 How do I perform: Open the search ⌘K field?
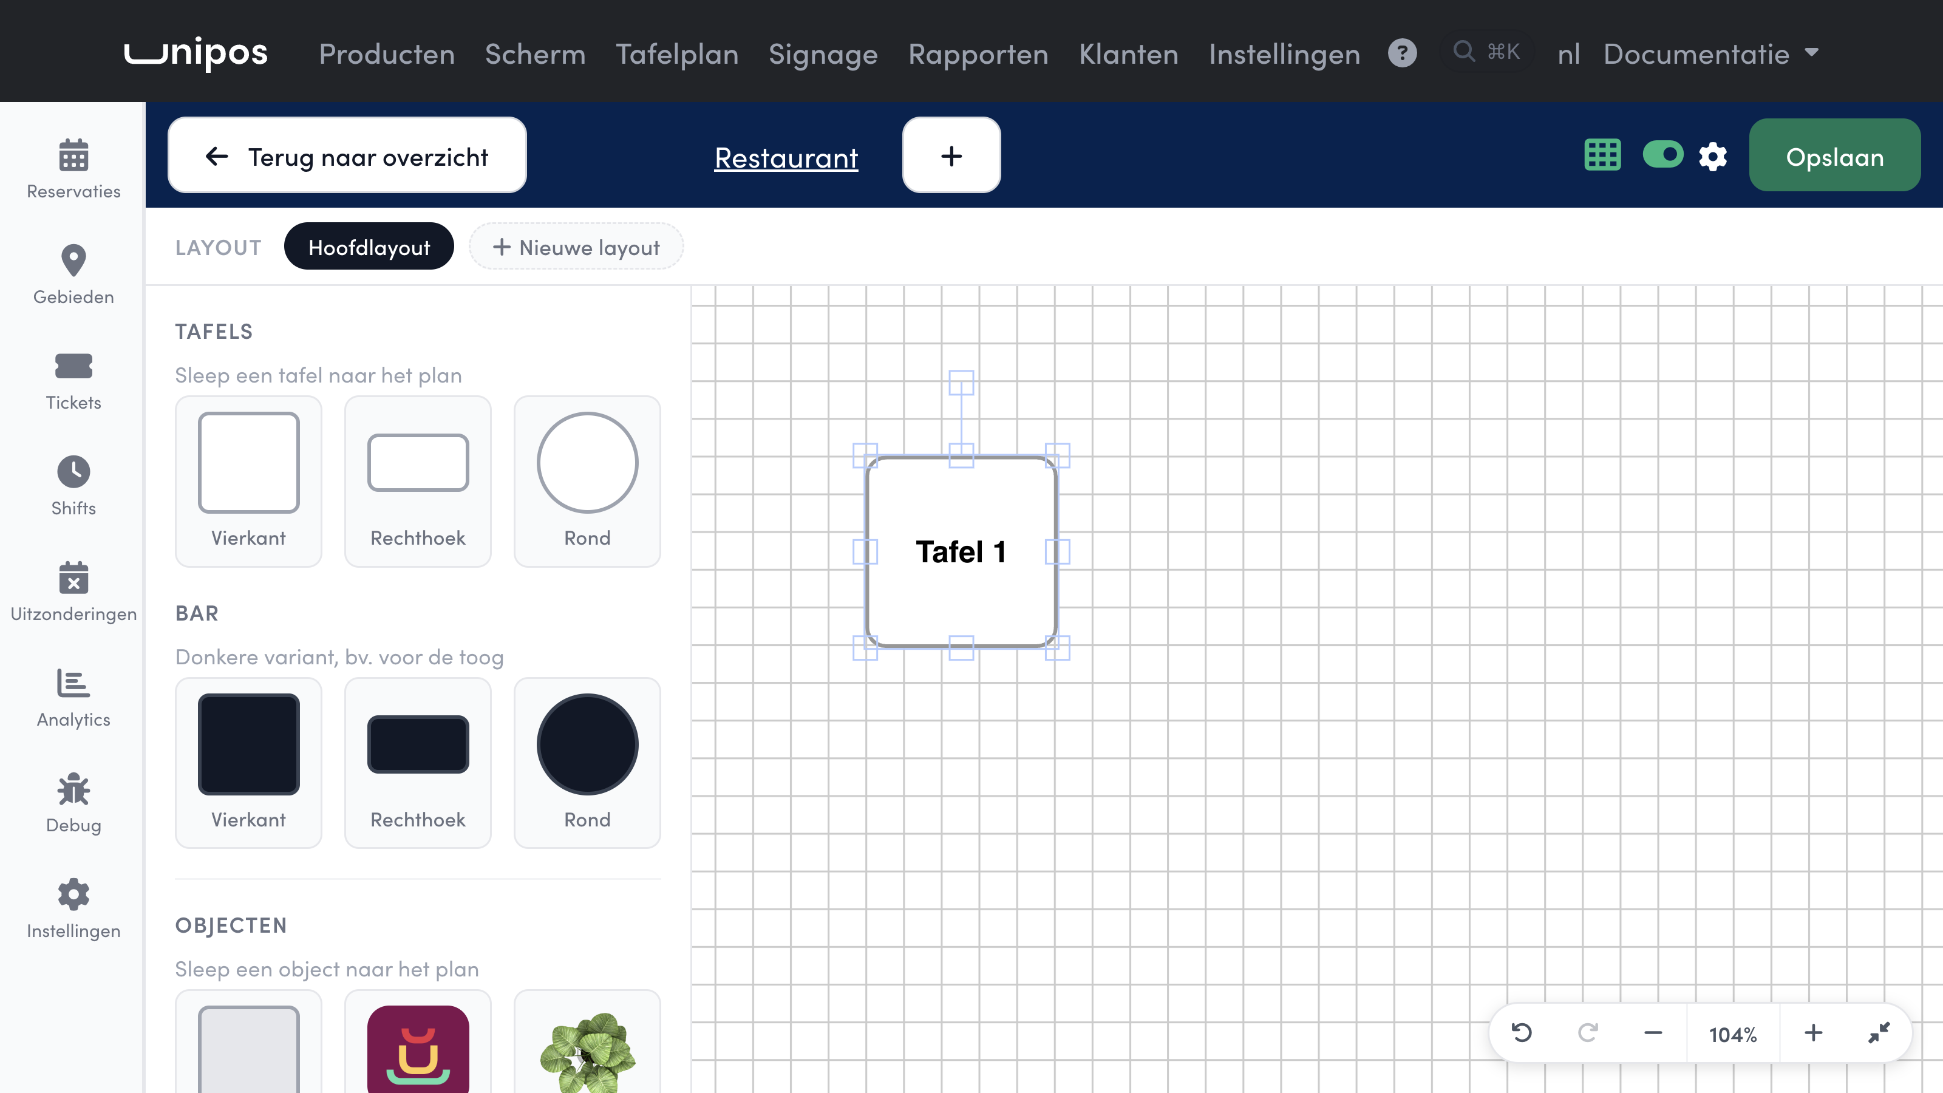click(x=1486, y=52)
